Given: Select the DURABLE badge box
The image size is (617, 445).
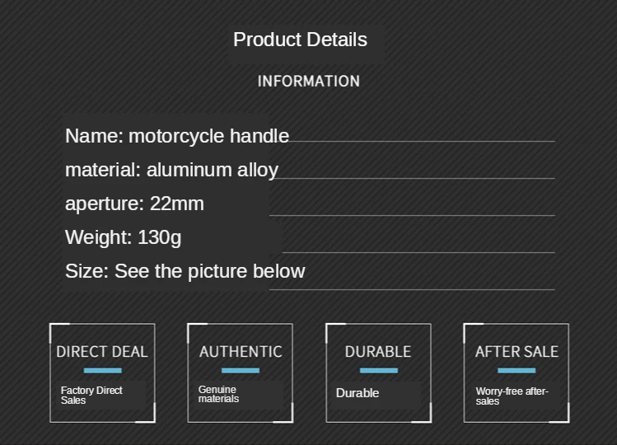Looking at the screenshot, I should pyautogui.click(x=379, y=373).
